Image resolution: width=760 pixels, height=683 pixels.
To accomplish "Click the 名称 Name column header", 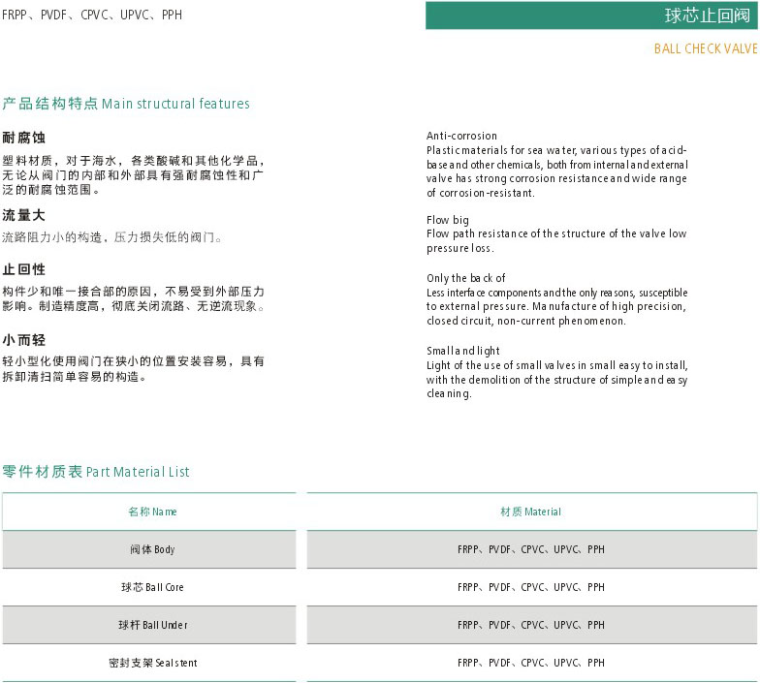I will pyautogui.click(x=152, y=512).
